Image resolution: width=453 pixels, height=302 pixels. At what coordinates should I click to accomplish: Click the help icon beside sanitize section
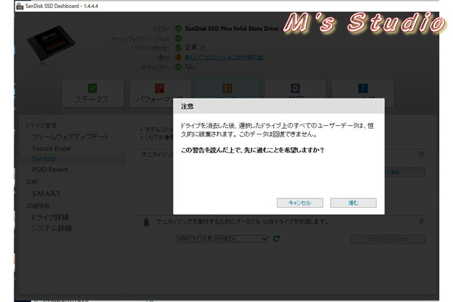(421, 154)
